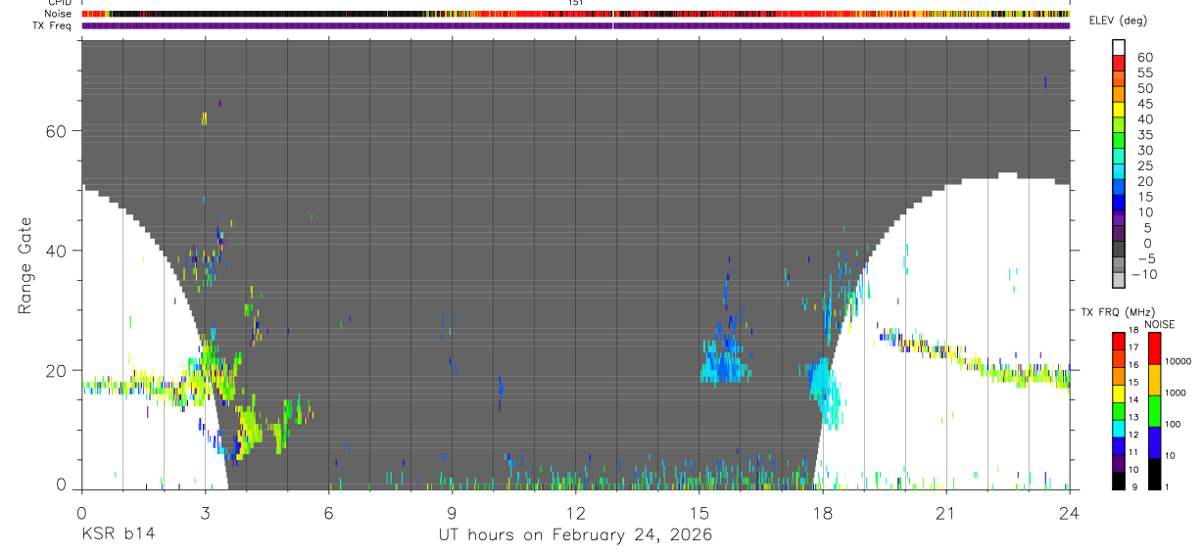Viewport: 1203px width, 555px height.
Task: Click the 'Noise' row label at top
Action: coord(56,14)
